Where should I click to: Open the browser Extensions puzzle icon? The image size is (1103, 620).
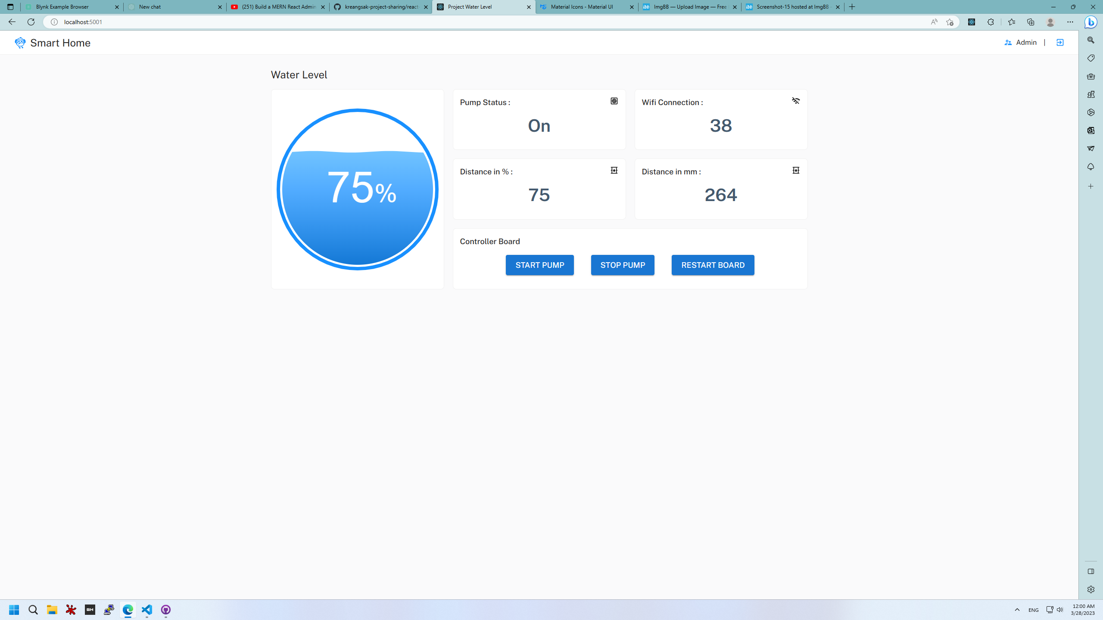[991, 22]
